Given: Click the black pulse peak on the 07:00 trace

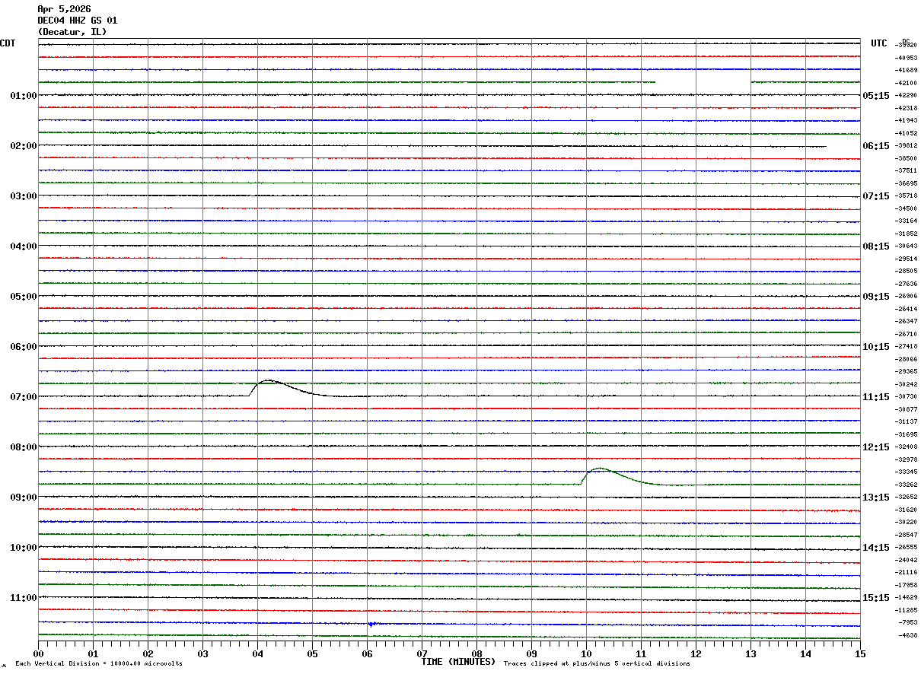Looking at the screenshot, I should tap(269, 380).
